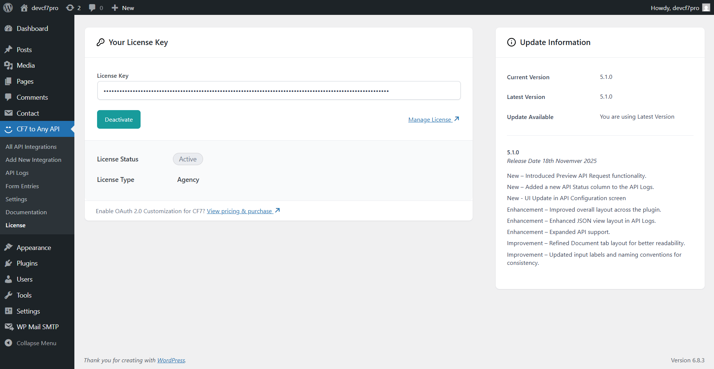Viewport: 714px width, 369px height.
Task: Open the devcf7pro site home icon
Action: pyautogui.click(x=24, y=8)
